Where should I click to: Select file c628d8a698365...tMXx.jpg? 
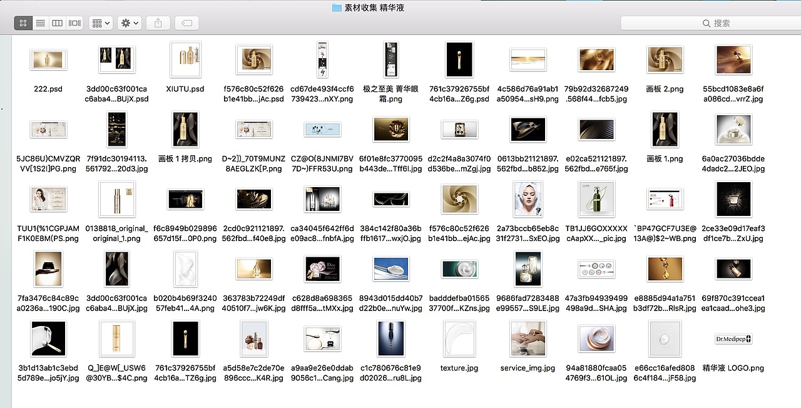(x=322, y=269)
